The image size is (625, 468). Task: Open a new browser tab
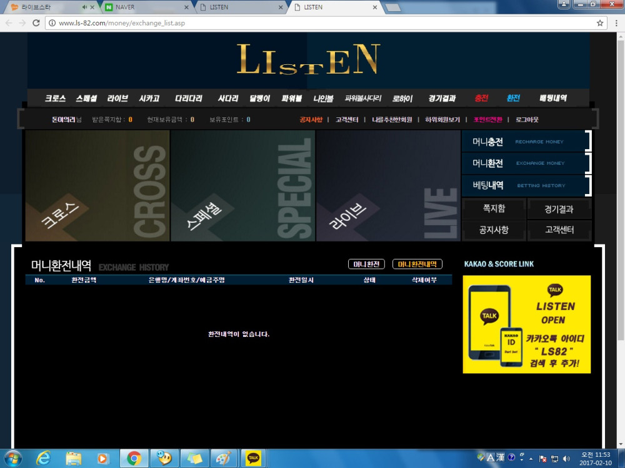tap(393, 7)
